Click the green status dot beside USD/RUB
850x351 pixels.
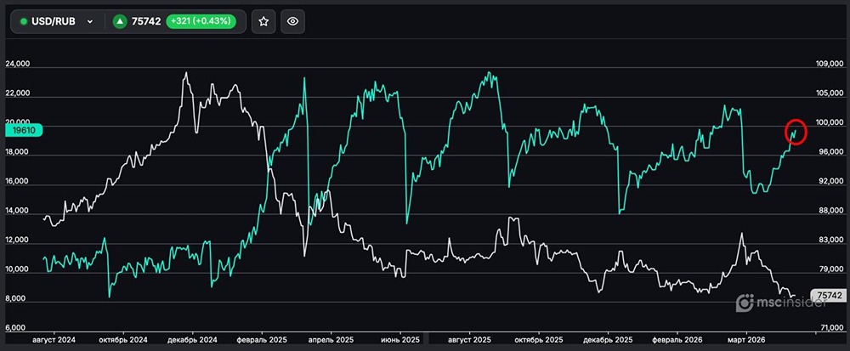[x=23, y=21]
